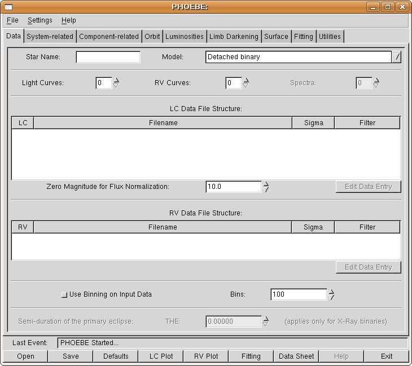Click the Star Name input field
Screen dimensions: 412x366
pos(108,57)
